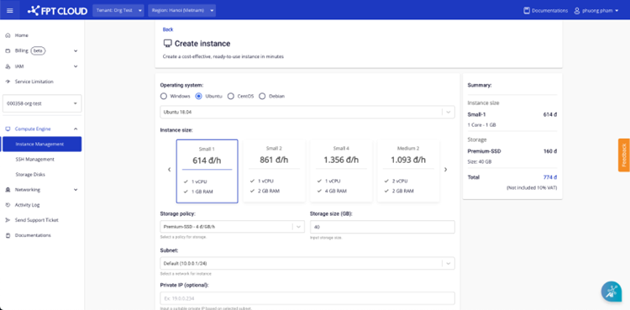Choose the Small 1 instance size card
Screen dimensions: 630x310
(207, 171)
